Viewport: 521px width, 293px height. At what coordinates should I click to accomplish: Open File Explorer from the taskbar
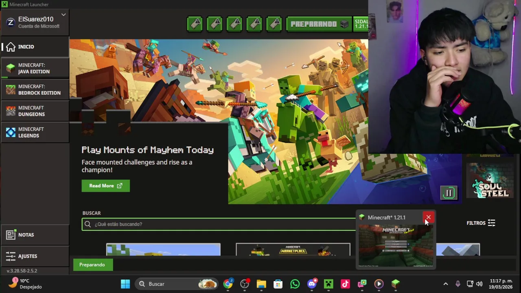(x=261, y=284)
